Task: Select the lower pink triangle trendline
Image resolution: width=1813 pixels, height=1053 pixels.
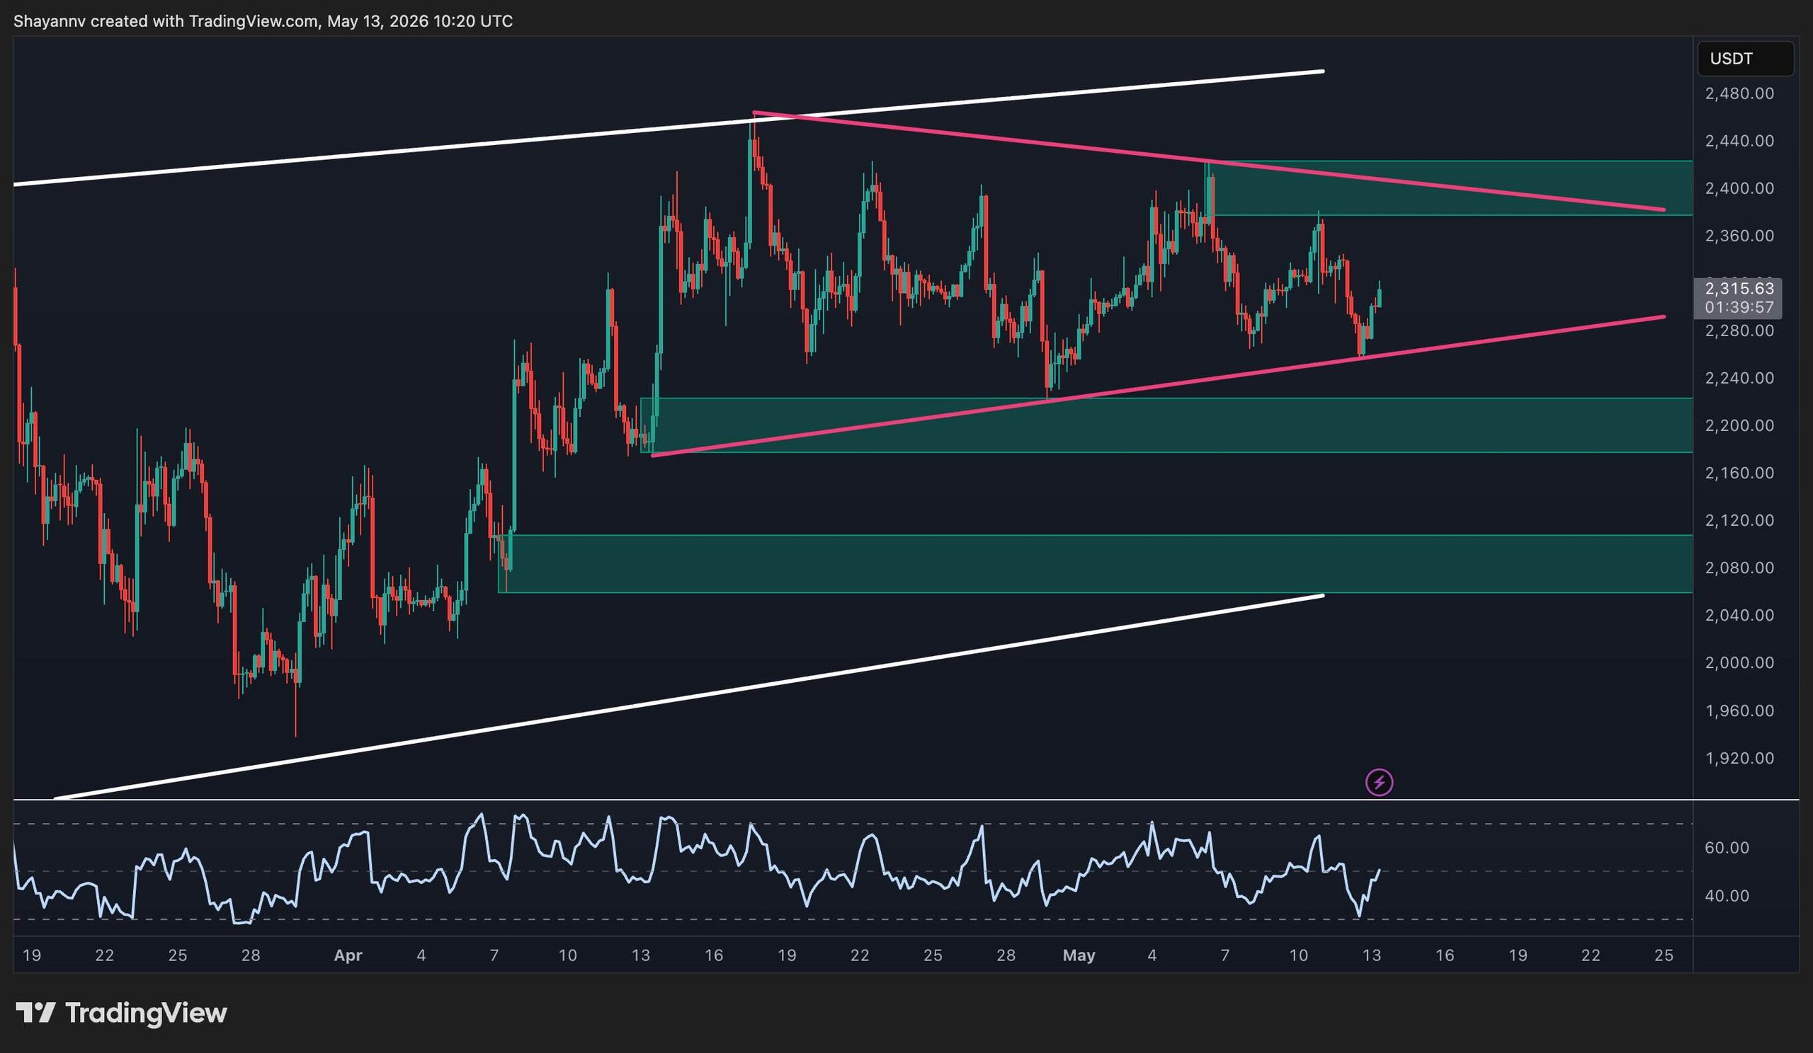Action: click(x=1159, y=384)
